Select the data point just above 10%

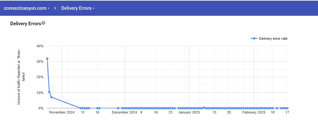(x=49, y=92)
